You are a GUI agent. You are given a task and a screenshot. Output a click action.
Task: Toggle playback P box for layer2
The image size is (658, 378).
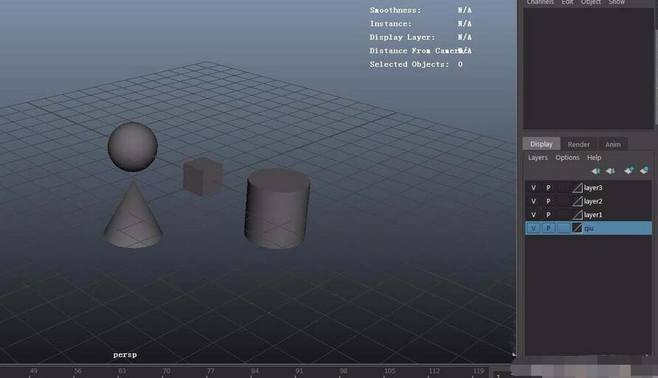pyautogui.click(x=548, y=201)
